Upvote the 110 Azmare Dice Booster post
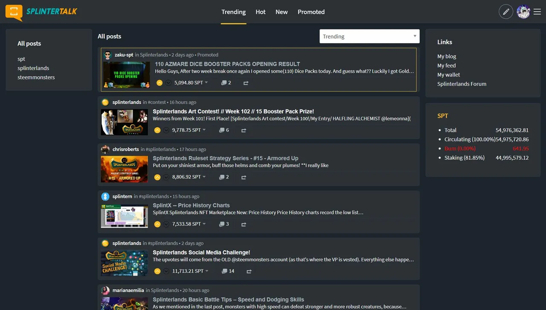Image resolution: width=546 pixels, height=310 pixels. pyautogui.click(x=160, y=83)
